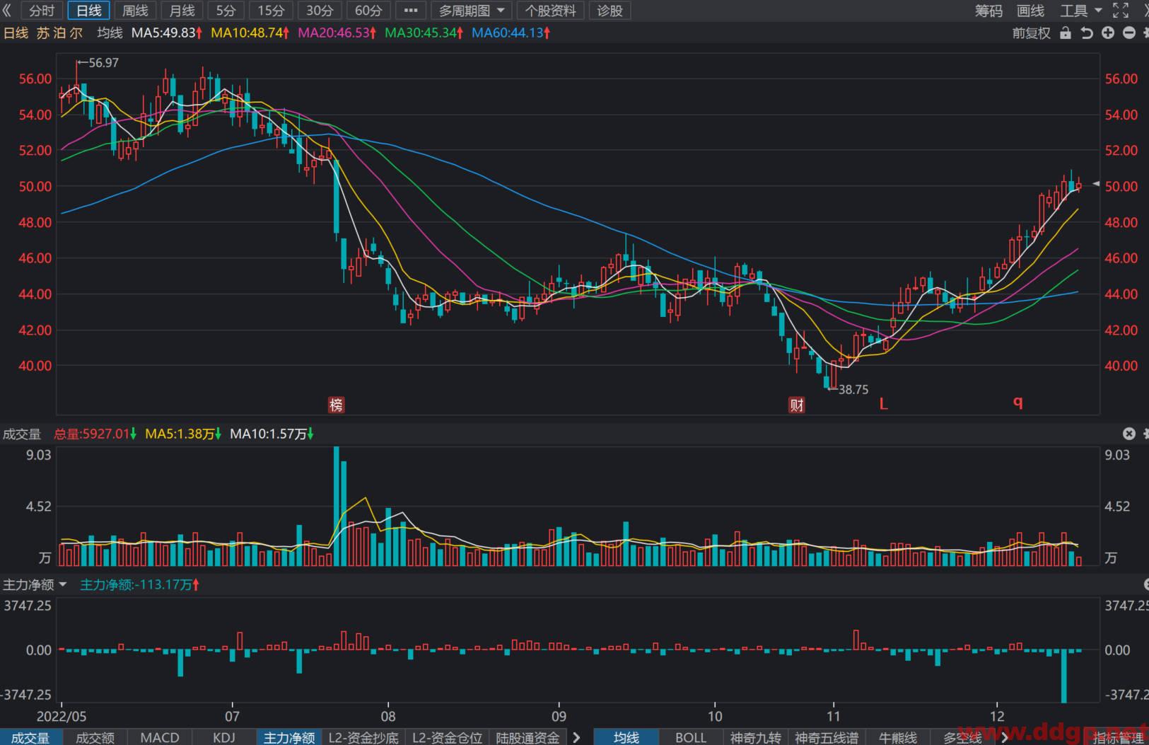
Task: Show more periods via the ellipsis button
Action: (x=411, y=11)
